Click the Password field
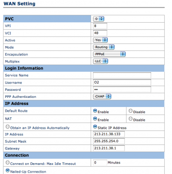The height and width of the screenshot is (174, 172). tap(122, 90)
